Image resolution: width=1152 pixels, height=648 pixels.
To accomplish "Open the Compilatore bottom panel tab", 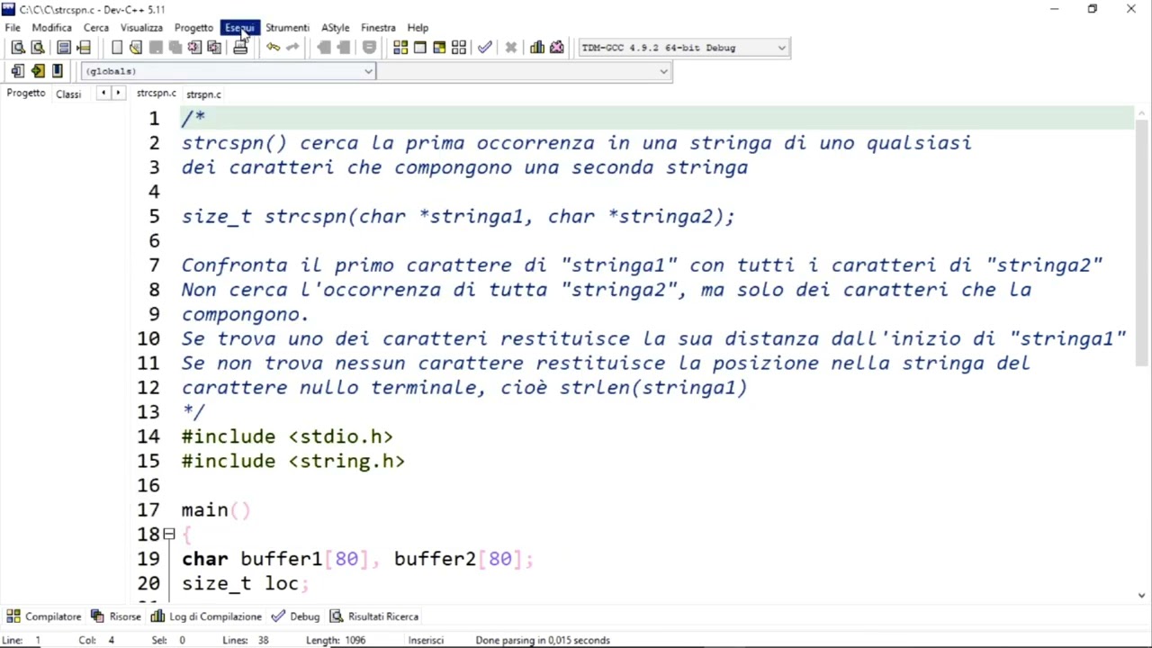I will pyautogui.click(x=44, y=616).
